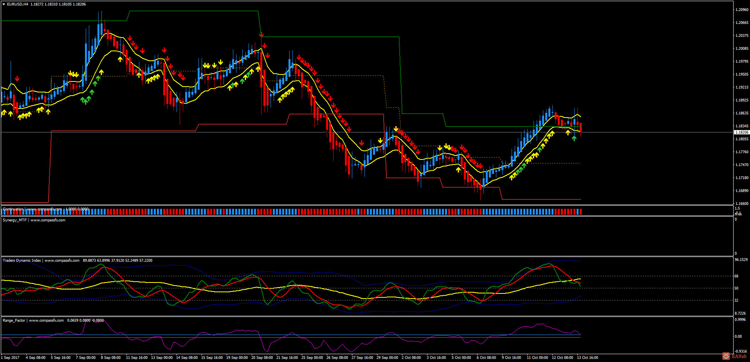Click the Synergy_MTF indicator label
Image resolution: width=750 pixels, height=362 pixels.
pos(15,220)
